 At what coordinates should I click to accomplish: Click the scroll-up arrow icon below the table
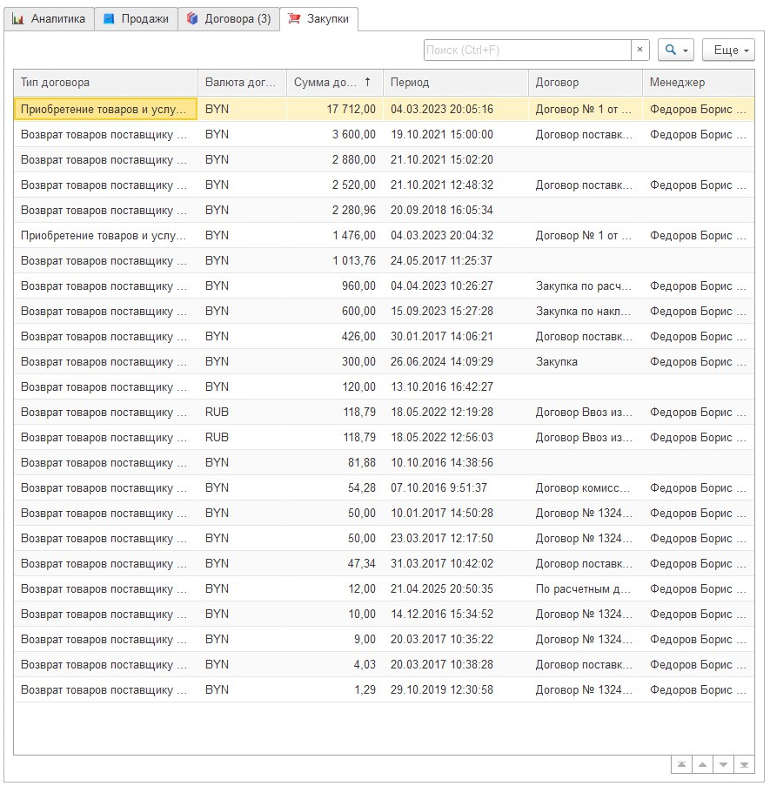tap(702, 764)
